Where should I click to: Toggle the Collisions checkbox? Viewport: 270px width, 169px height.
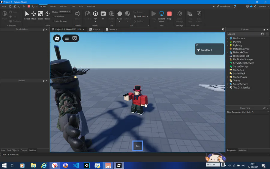pos(53,17)
